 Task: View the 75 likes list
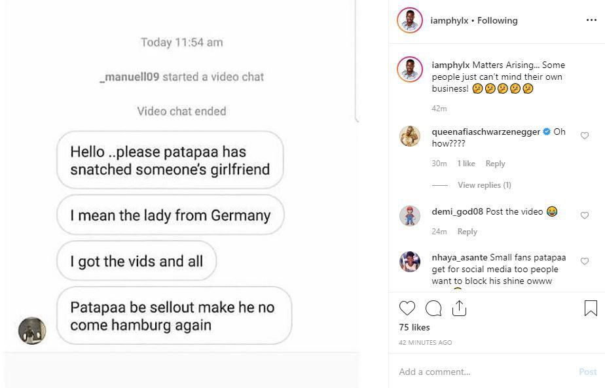414,327
